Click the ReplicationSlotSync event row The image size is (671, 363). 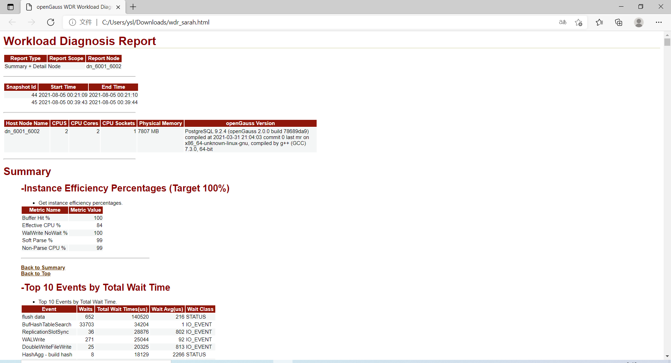pyautogui.click(x=118, y=332)
